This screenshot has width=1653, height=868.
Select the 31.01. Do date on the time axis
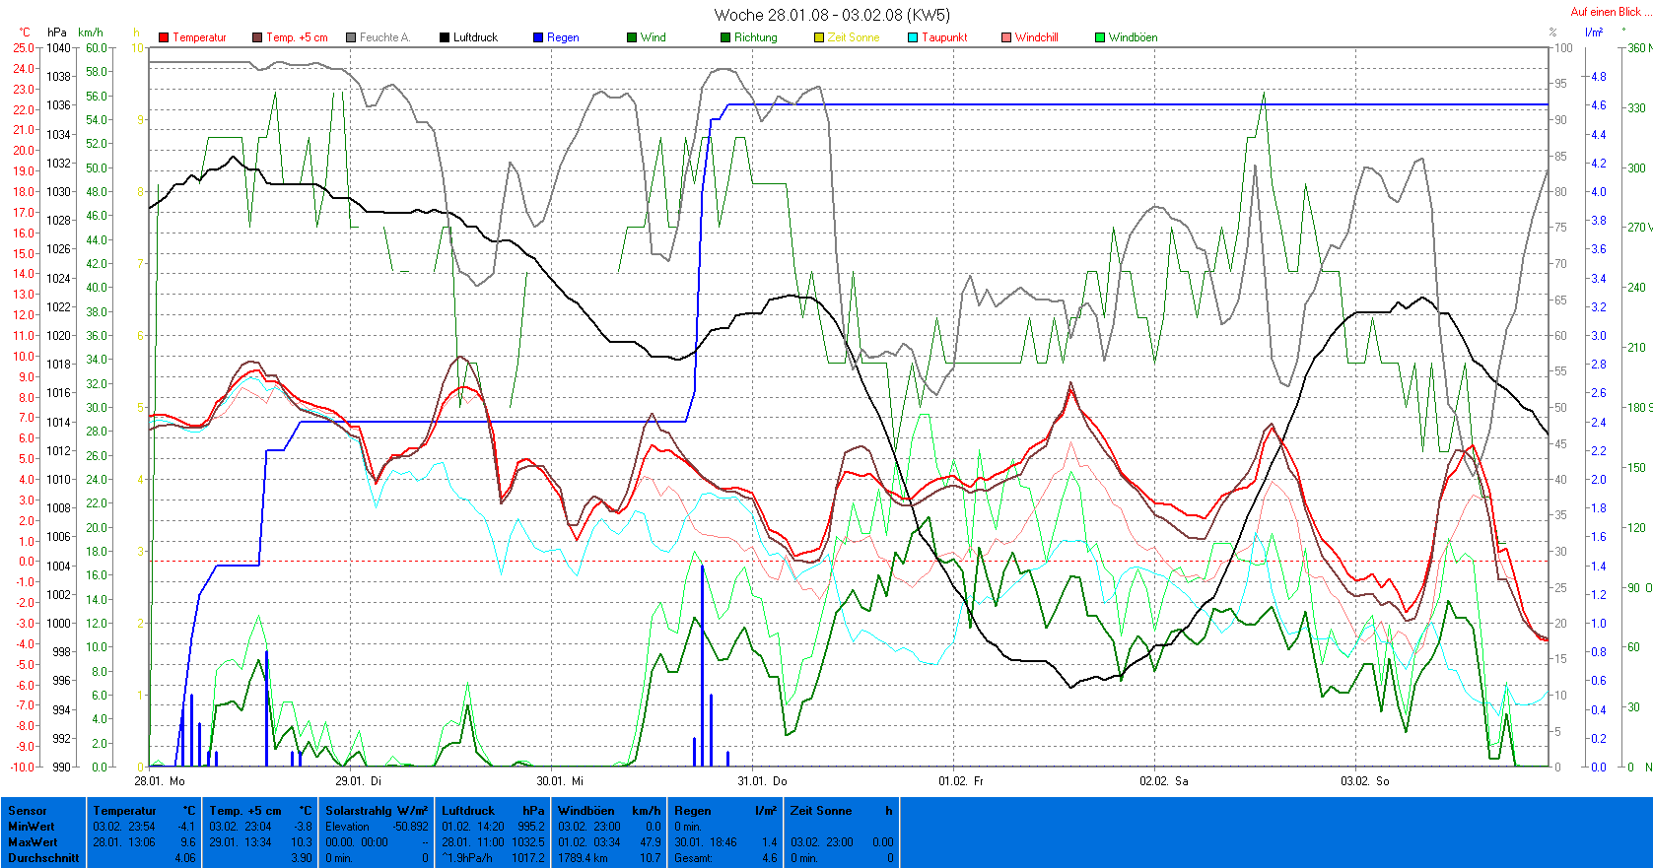tap(763, 781)
